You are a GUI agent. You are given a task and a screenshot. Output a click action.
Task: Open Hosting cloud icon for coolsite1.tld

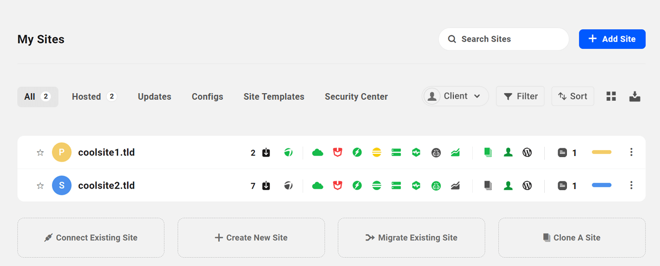(318, 153)
